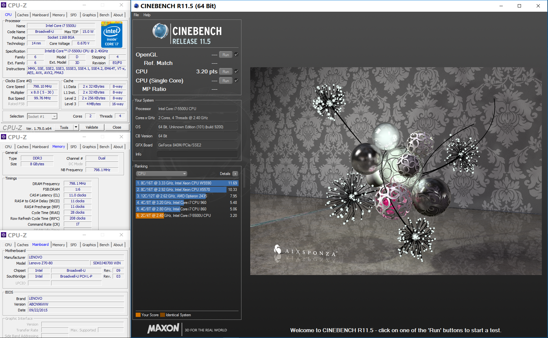This screenshot has width=548, height=338.
Task: Select ranking row Core i7 CPU 960
Action: click(x=186, y=203)
